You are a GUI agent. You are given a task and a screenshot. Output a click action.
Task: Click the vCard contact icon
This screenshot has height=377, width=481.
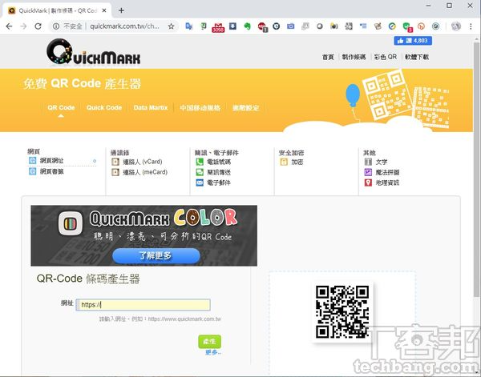tap(115, 162)
